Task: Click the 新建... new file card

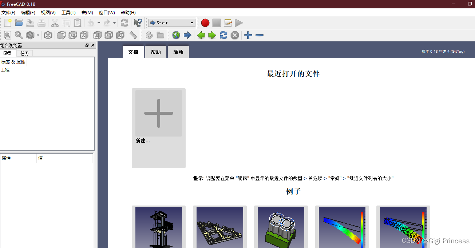Action: click(159, 128)
